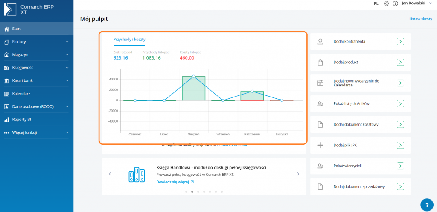Image resolution: width=437 pixels, height=212 pixels.
Task: Open the Faktury menu label
Action: pyautogui.click(x=19, y=42)
